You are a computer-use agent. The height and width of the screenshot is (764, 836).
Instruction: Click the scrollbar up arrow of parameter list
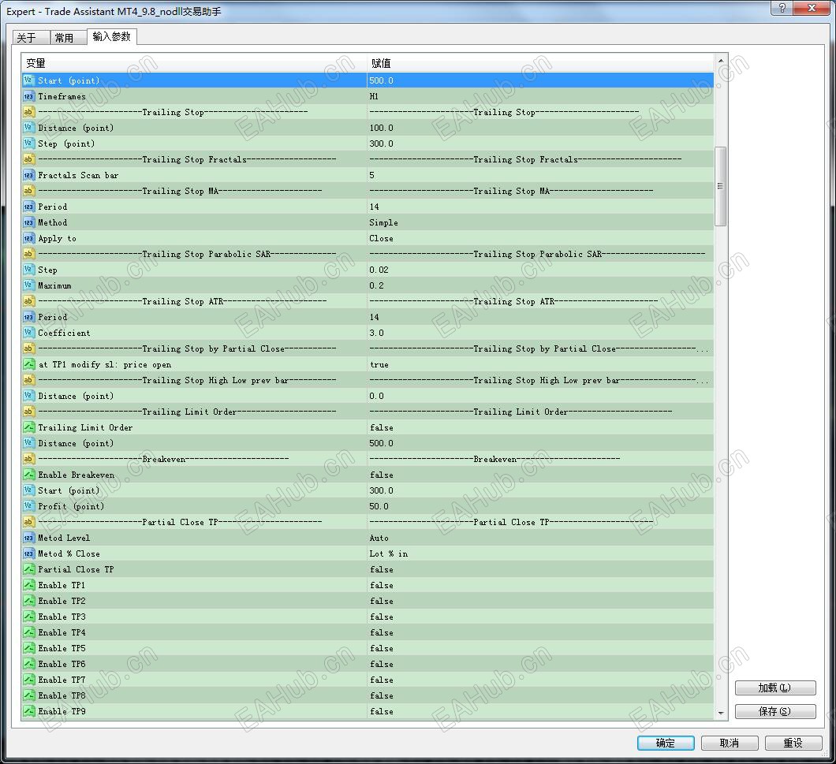click(x=721, y=60)
